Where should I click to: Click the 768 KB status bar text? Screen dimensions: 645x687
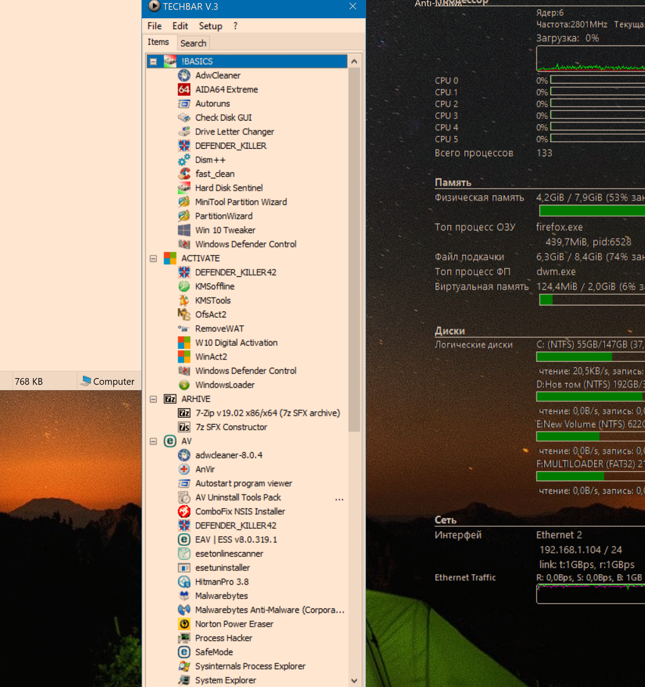29,382
